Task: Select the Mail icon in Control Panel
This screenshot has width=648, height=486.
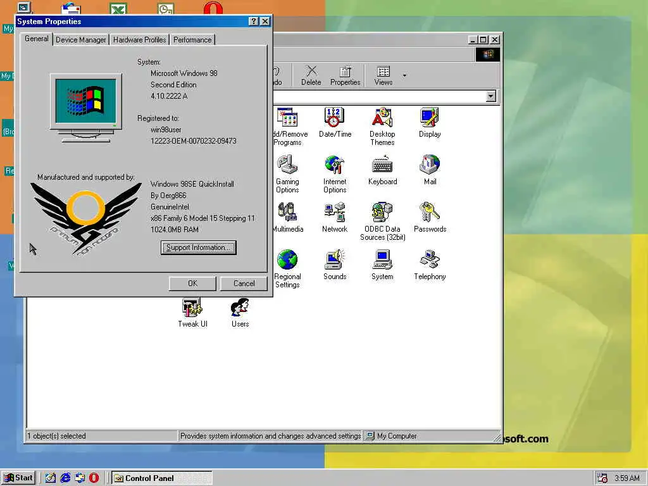Action: (430, 170)
